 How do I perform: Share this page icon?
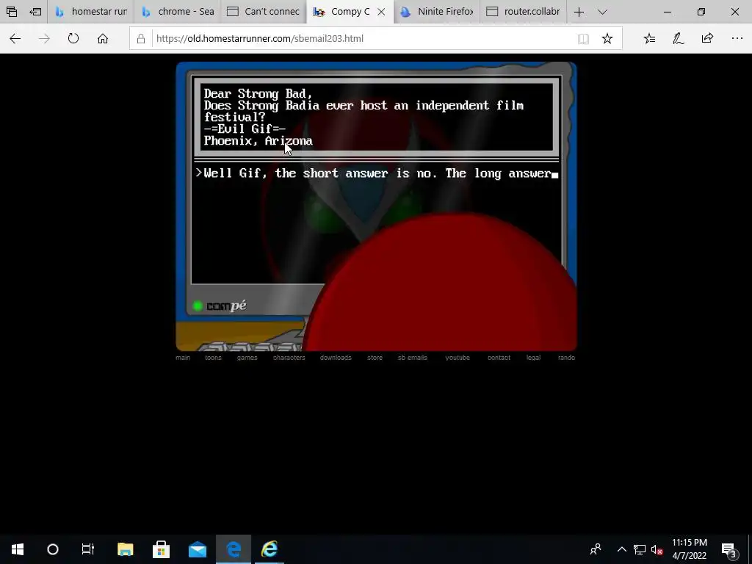point(707,38)
